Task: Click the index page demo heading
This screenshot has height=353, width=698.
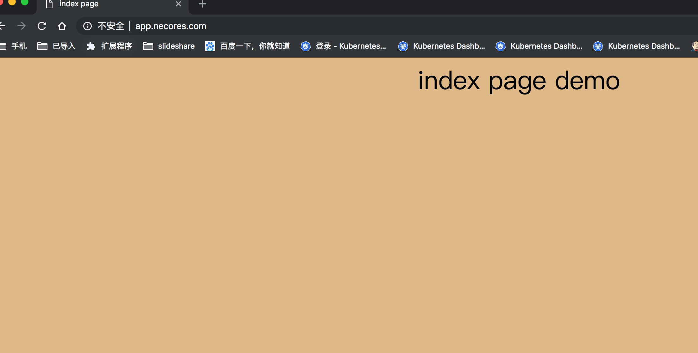Action: (x=519, y=81)
